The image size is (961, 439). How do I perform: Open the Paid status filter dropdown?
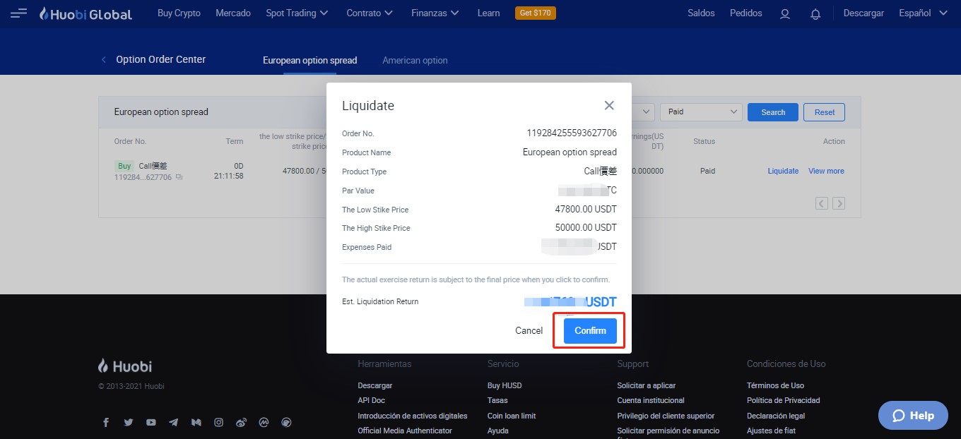(x=701, y=112)
